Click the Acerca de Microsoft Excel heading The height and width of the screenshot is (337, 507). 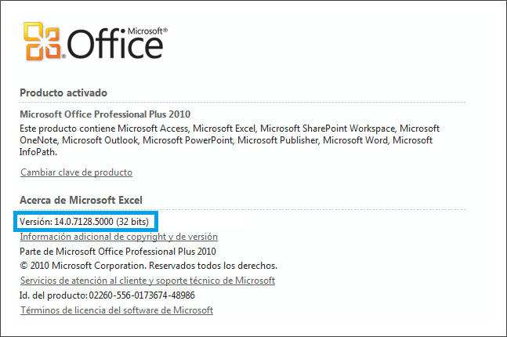pyautogui.click(x=81, y=200)
